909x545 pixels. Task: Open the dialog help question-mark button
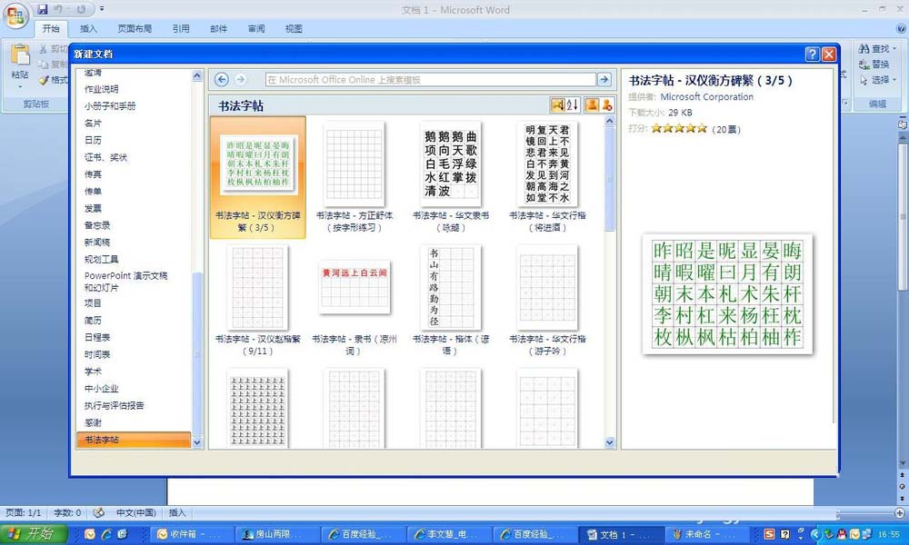coord(812,54)
